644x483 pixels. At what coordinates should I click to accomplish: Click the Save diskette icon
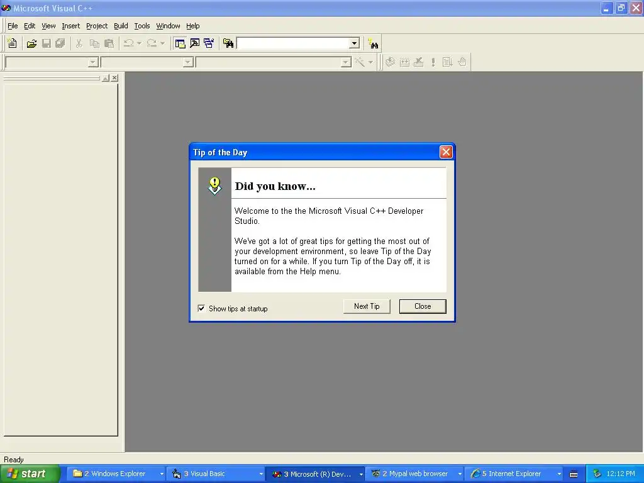[x=47, y=43]
